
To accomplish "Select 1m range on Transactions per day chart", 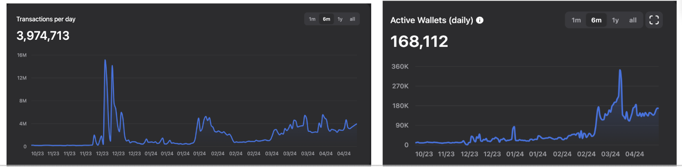I will (312, 19).
